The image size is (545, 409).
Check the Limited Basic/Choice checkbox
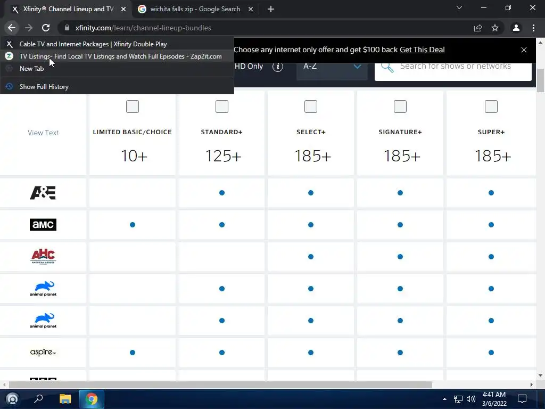(x=133, y=107)
